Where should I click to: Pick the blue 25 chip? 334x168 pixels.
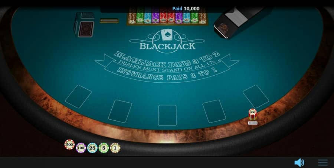coord(92,148)
